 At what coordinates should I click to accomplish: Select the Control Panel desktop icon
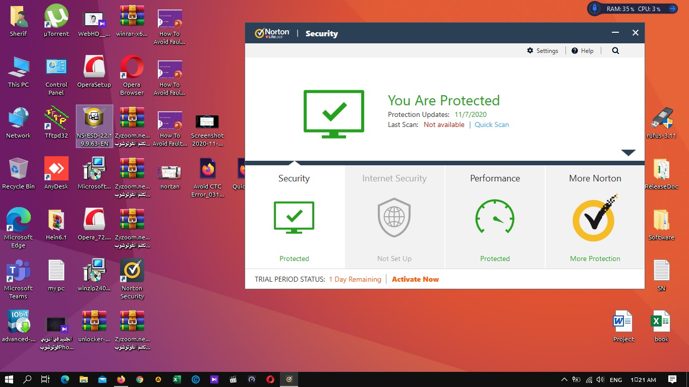56,76
